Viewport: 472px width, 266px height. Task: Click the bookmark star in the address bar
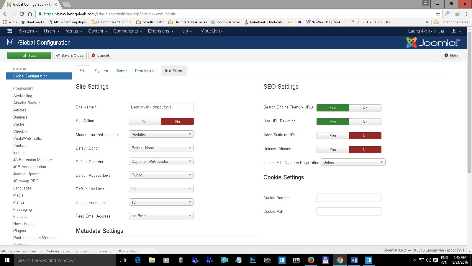pyautogui.click(x=438, y=14)
